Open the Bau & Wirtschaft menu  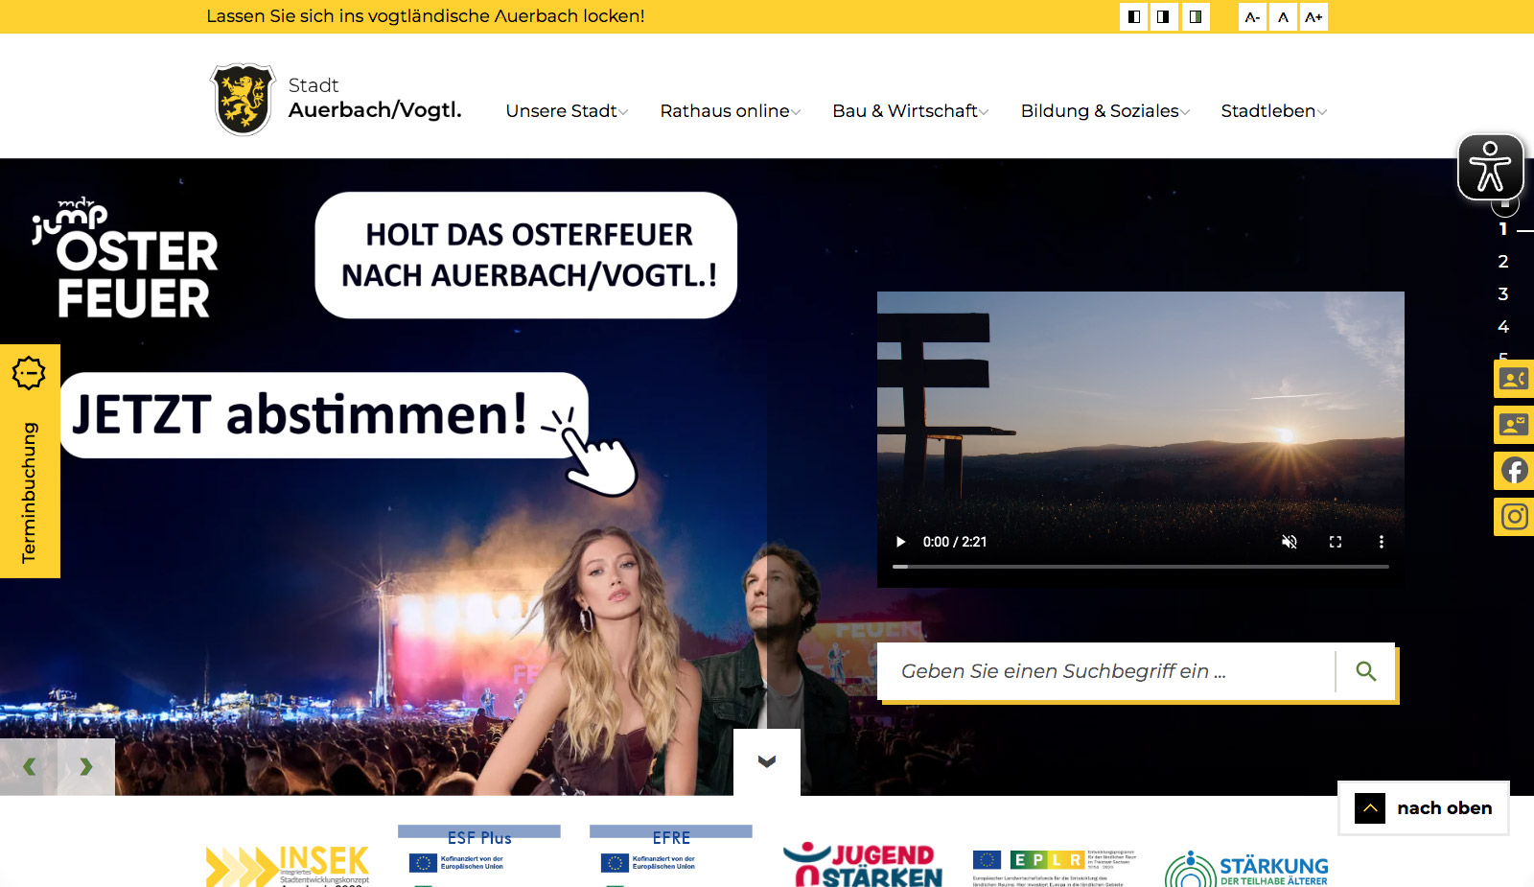click(910, 111)
